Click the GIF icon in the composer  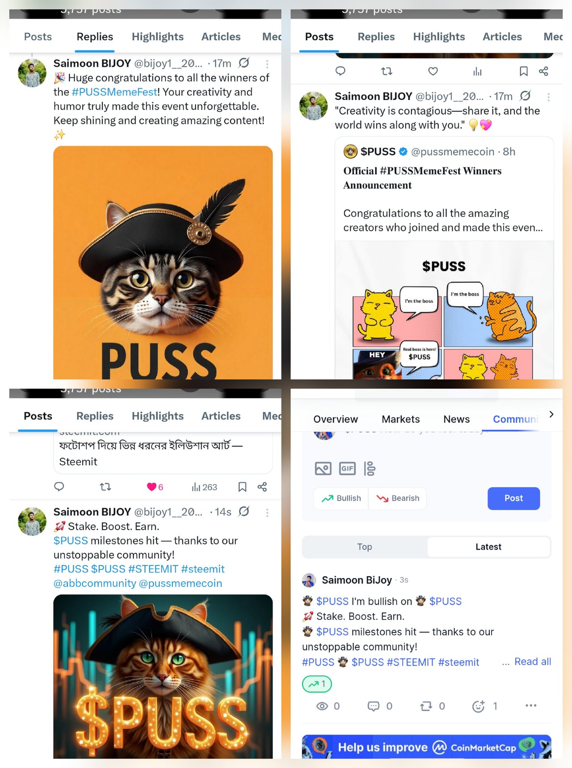click(347, 468)
